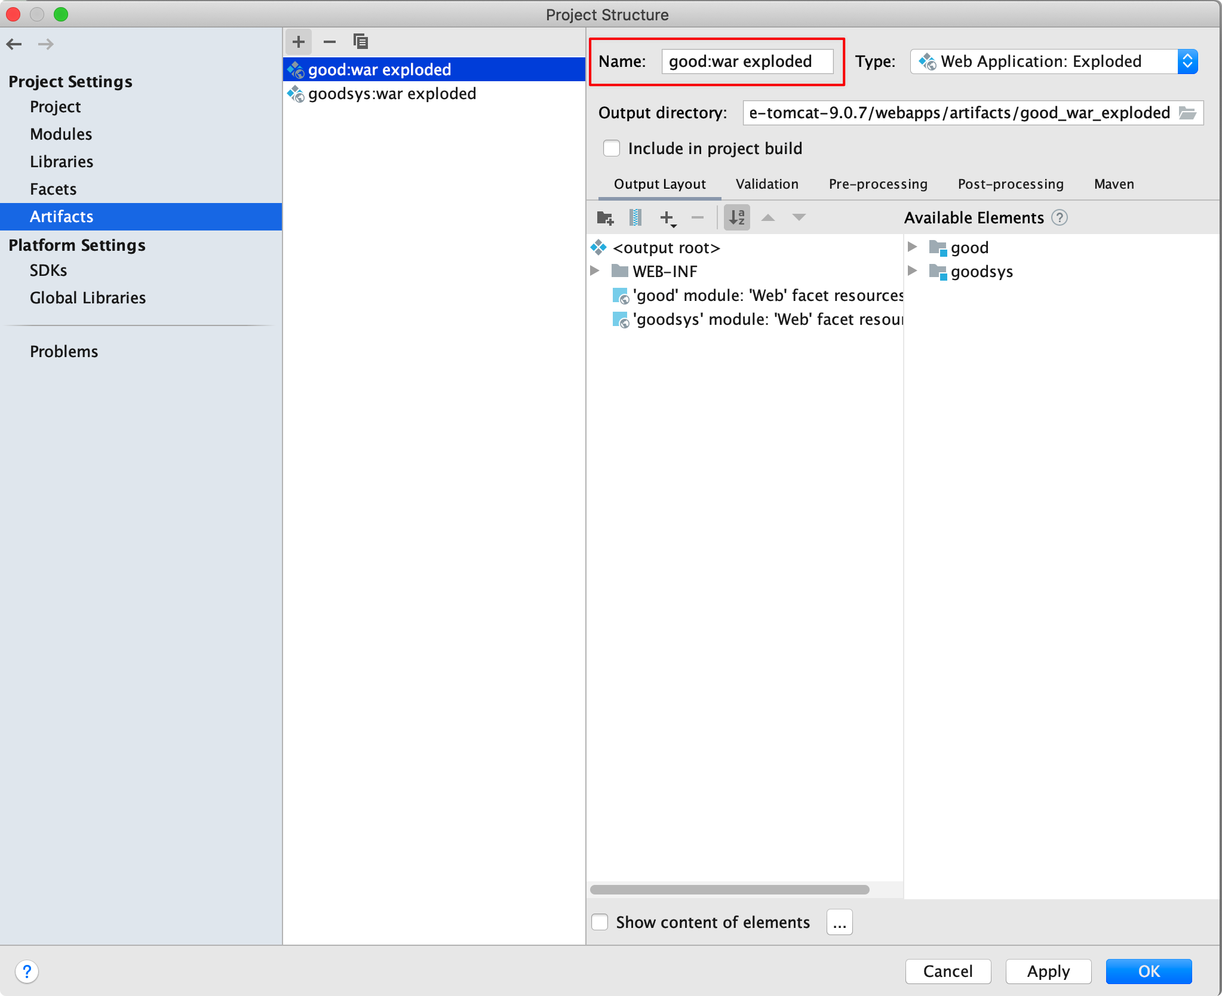This screenshot has width=1222, height=996.
Task: Expand the WEB-INF tree node
Action: (x=595, y=270)
